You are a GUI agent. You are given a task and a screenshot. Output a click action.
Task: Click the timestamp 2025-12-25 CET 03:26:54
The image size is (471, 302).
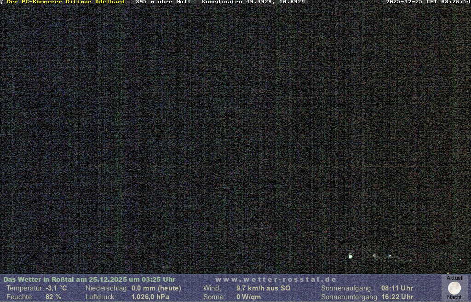click(x=428, y=2)
